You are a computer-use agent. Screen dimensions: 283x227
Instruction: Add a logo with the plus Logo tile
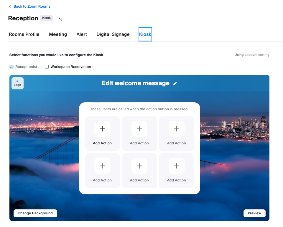click(17, 83)
